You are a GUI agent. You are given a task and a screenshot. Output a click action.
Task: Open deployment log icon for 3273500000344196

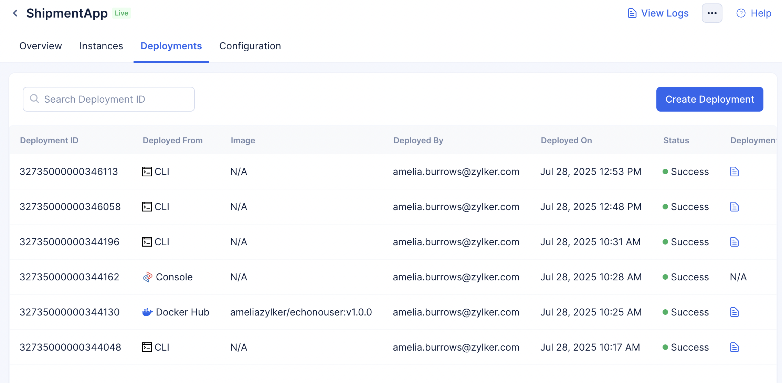(734, 242)
